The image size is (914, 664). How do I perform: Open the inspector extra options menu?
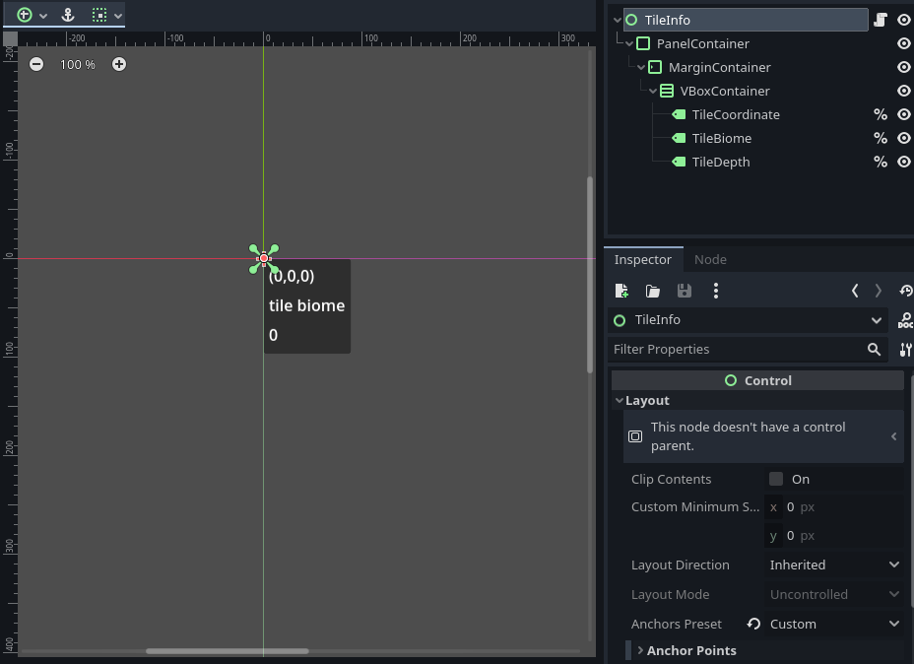tap(716, 291)
